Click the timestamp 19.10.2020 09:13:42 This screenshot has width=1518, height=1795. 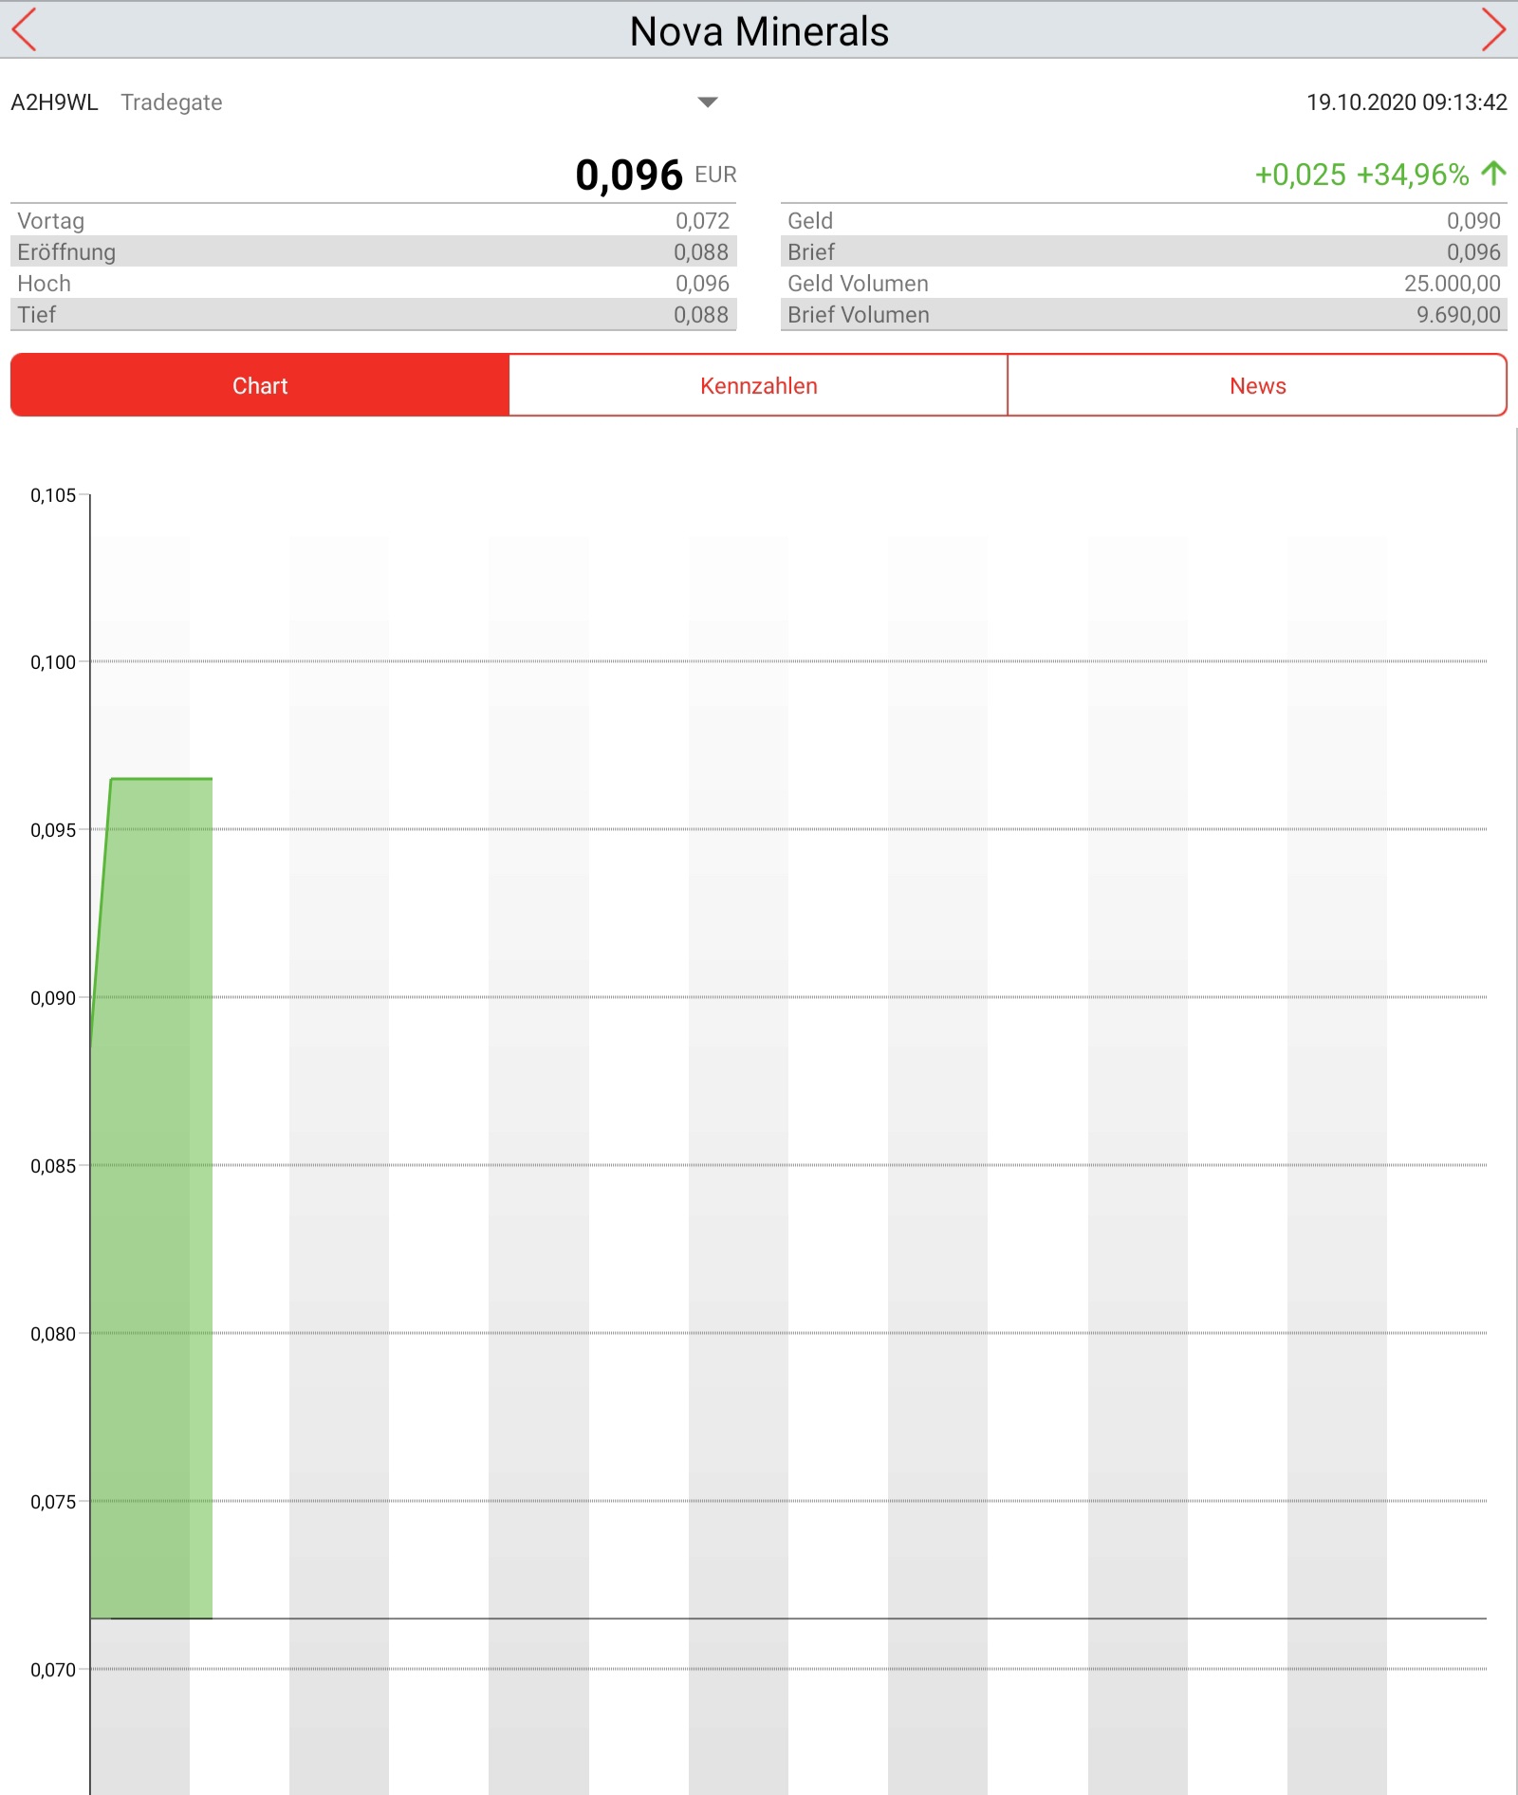(x=1406, y=102)
